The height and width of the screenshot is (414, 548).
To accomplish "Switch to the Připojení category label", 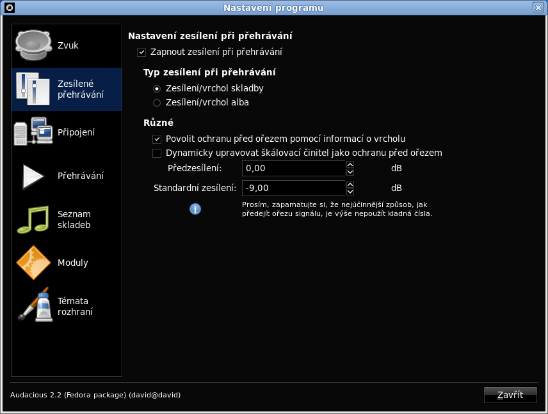I will coord(76,132).
